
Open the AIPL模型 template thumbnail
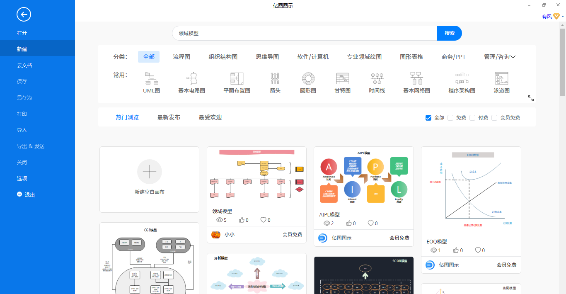click(x=363, y=177)
